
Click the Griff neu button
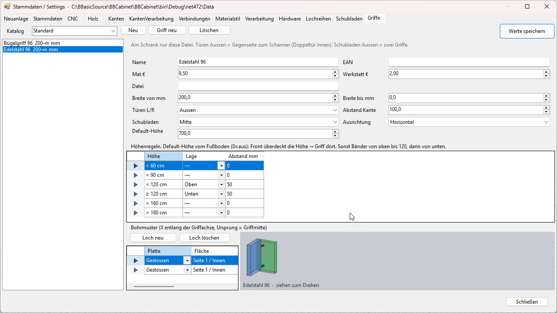[x=167, y=30]
